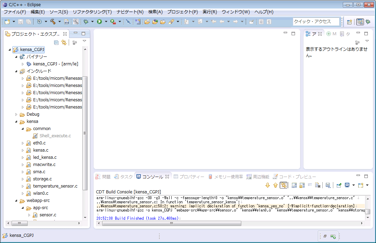Screen dimensions: 376x243
Task: Maximize the Console view panel
Action: click(366, 176)
